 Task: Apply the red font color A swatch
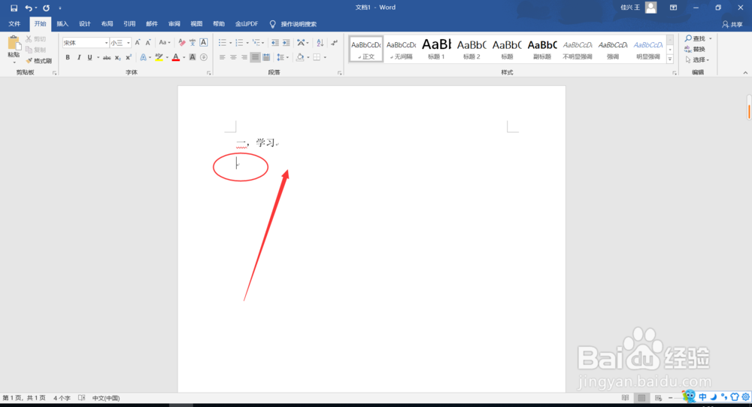pos(176,58)
